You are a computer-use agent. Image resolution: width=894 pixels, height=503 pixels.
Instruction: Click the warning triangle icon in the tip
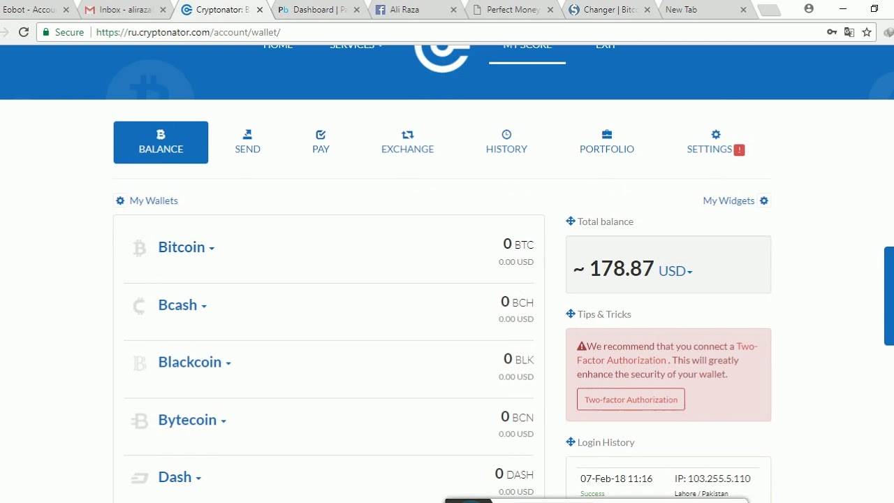coord(582,346)
